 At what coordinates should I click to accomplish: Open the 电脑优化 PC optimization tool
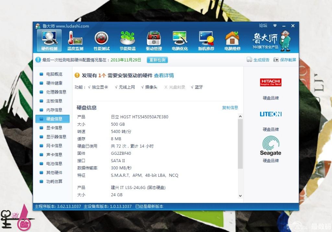click(x=180, y=40)
